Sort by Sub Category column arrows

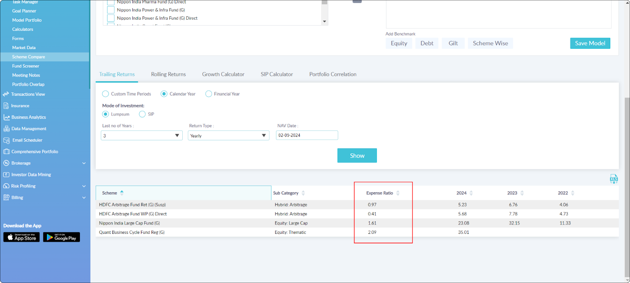[x=303, y=193]
